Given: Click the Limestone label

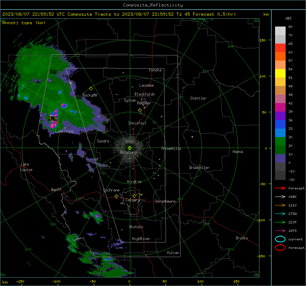Looking at the screenshot, I should coord(64,131).
